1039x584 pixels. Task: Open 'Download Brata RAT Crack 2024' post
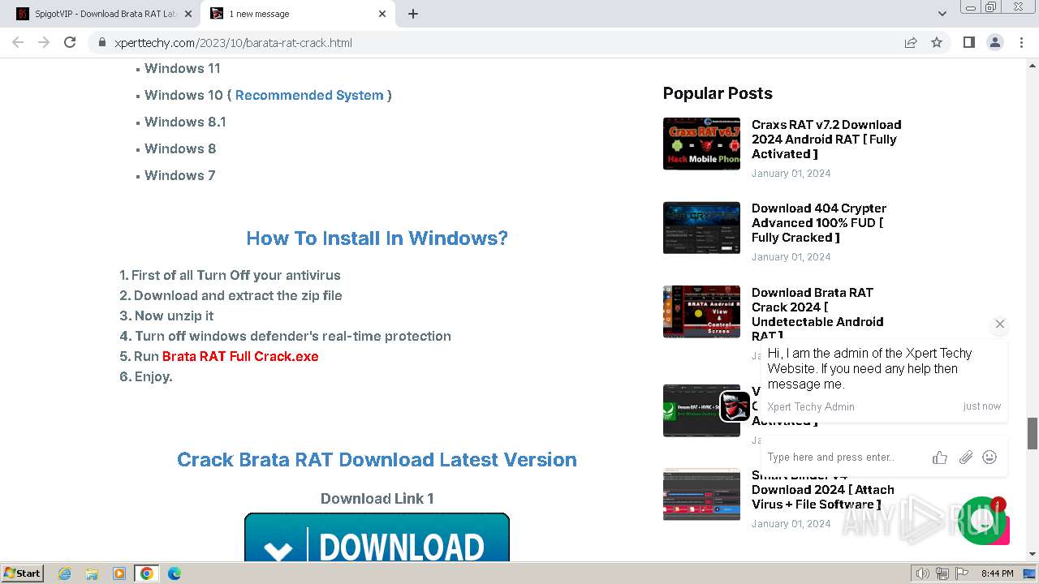(817, 314)
